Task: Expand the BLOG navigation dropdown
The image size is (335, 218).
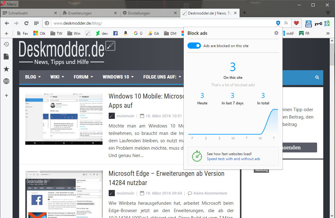Action: pos(33,77)
